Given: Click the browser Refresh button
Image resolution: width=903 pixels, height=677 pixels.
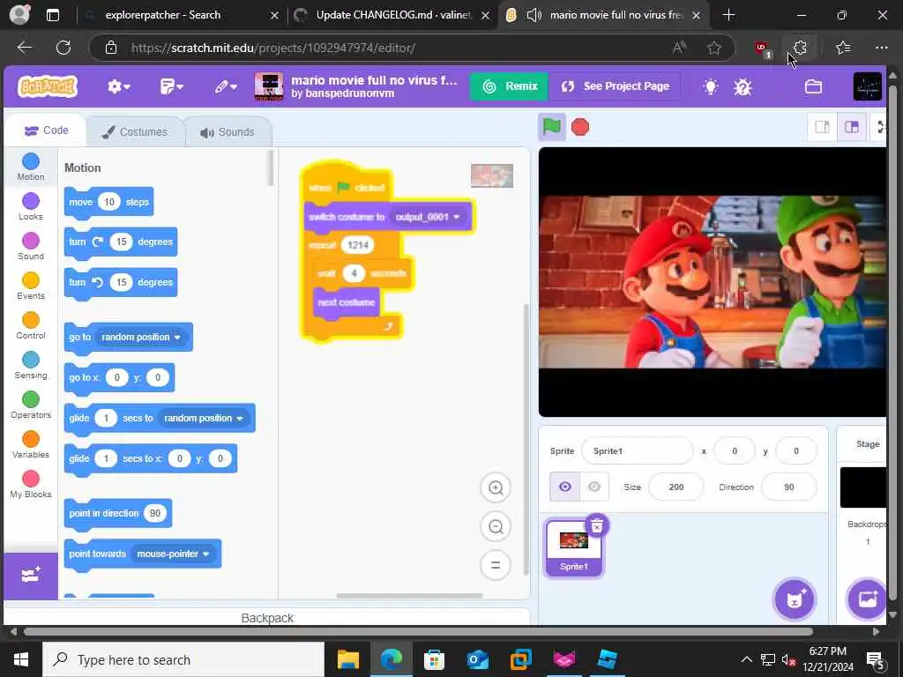Looking at the screenshot, I should coord(63,48).
